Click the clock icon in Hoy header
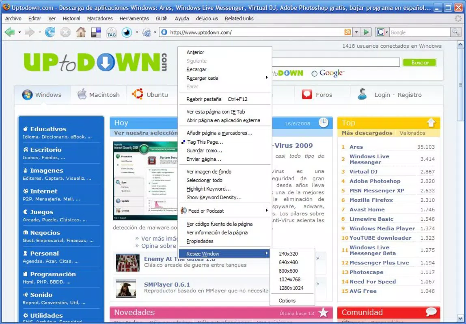This screenshot has height=324, width=466. 324,122
